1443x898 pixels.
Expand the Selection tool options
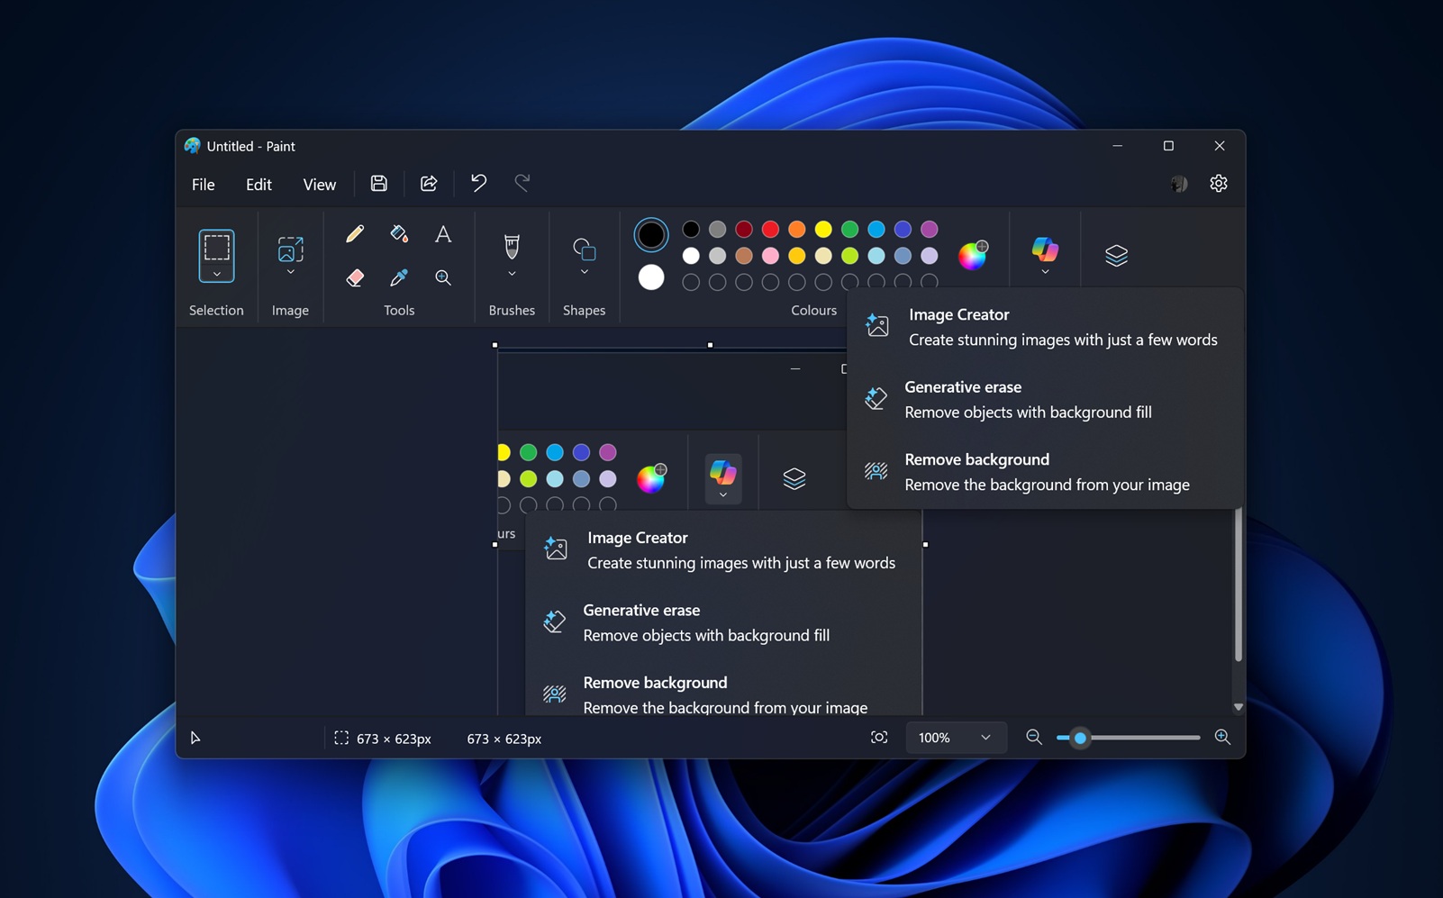click(216, 273)
